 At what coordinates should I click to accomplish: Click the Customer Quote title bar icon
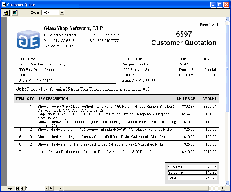(x=4, y=5)
